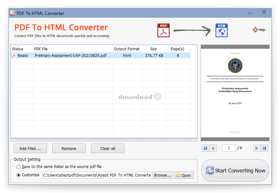
Task: Click the red PDF file icon in header
Action: (163, 30)
